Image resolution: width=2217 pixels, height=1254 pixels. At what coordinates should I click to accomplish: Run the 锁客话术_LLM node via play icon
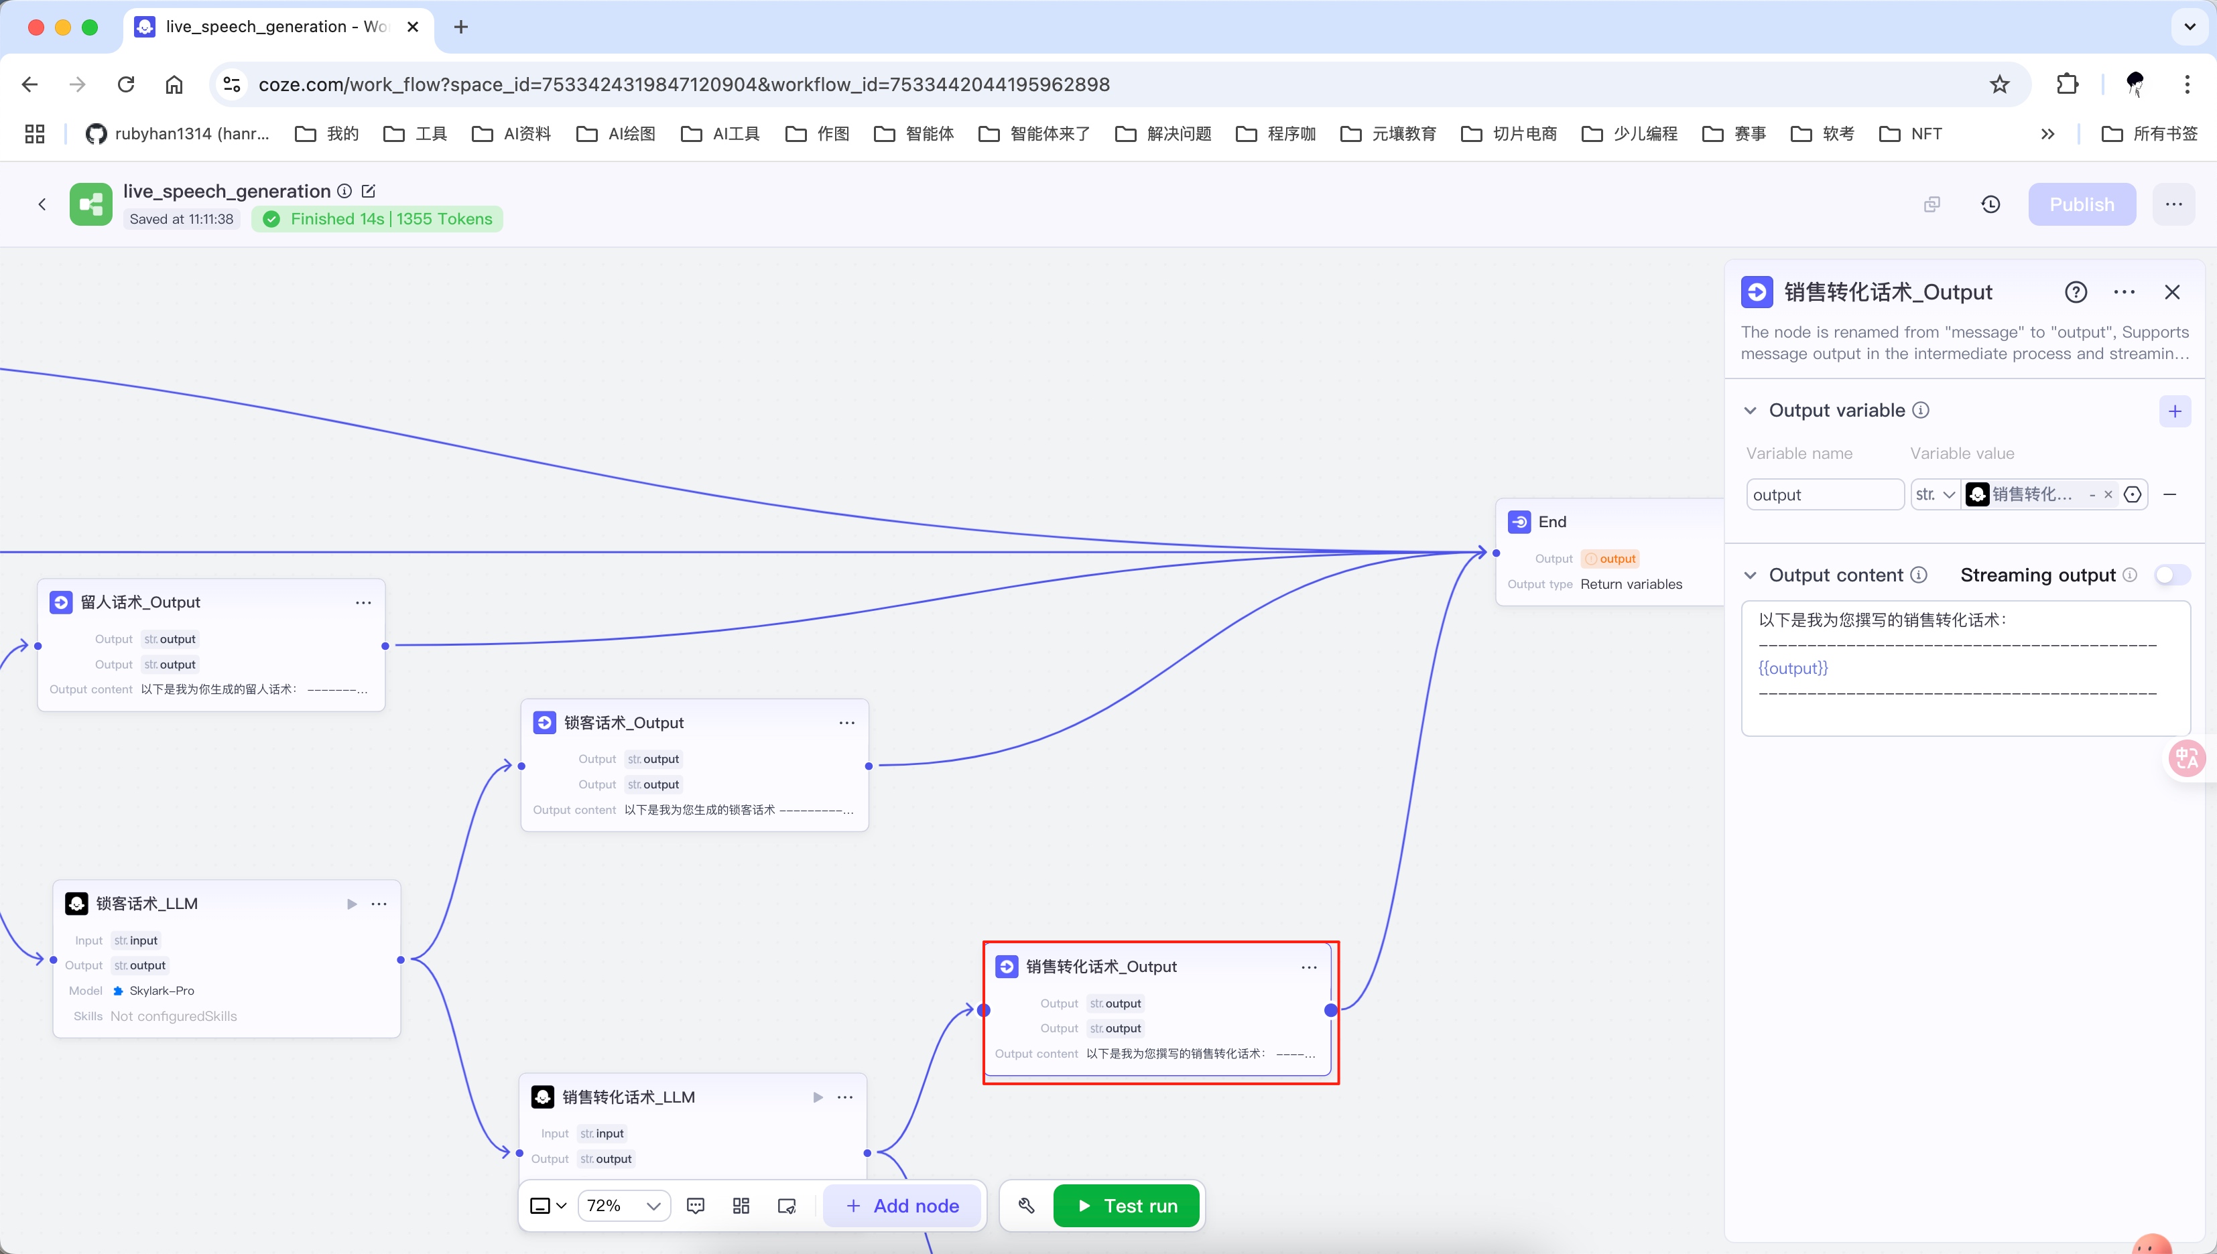(x=352, y=904)
